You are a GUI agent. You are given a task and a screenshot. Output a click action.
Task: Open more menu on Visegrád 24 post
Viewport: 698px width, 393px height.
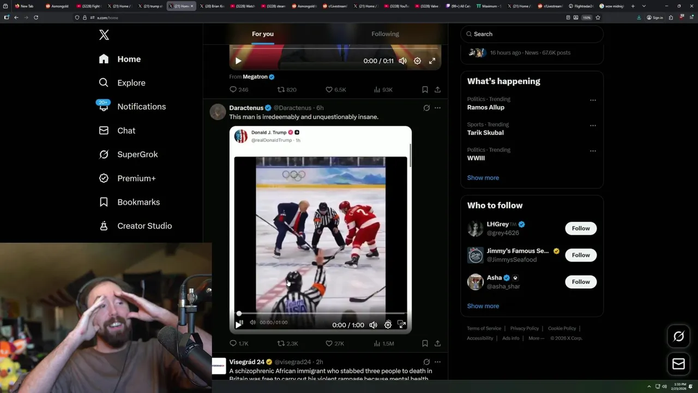(x=437, y=362)
